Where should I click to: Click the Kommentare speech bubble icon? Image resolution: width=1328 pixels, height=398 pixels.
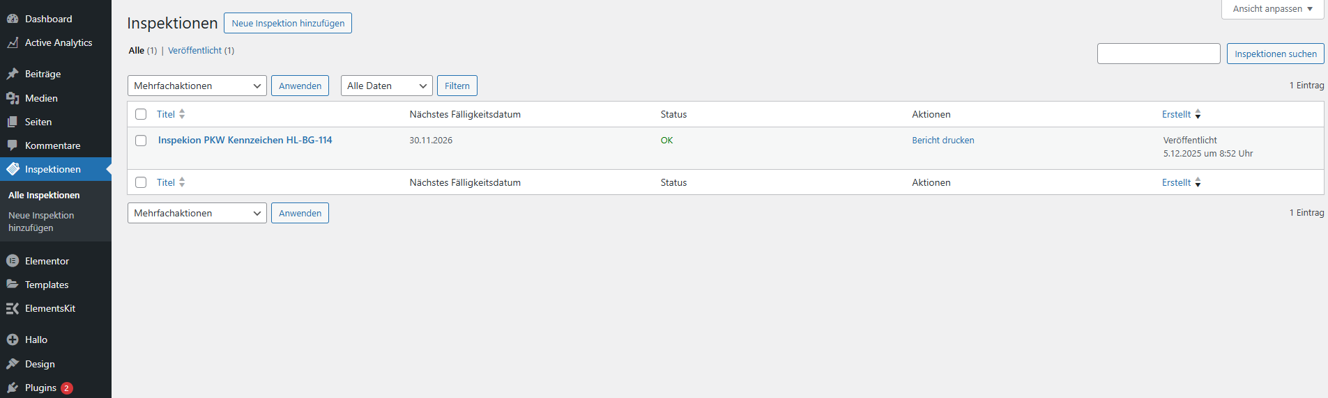click(13, 145)
